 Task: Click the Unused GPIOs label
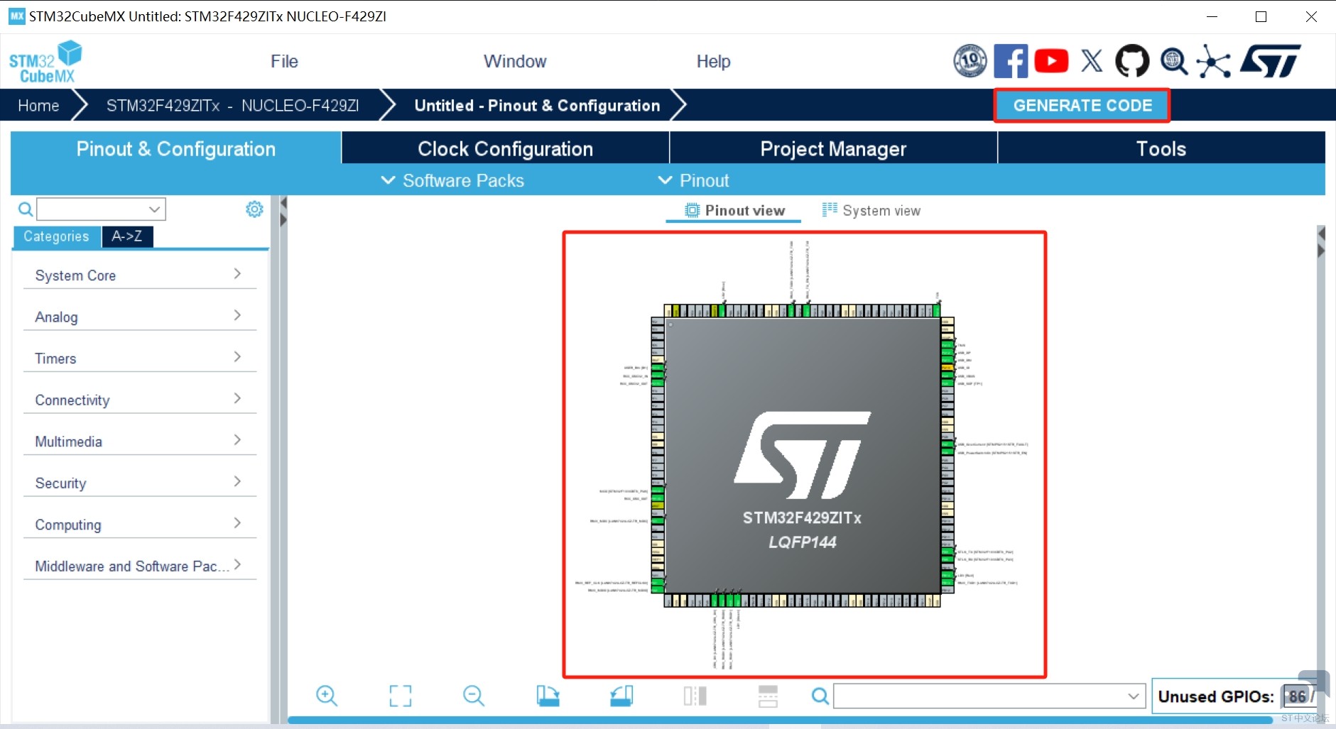point(1216,696)
